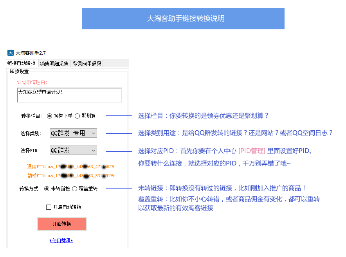
Task: Click the line starting 你要转什么连接
Action: 214,164
